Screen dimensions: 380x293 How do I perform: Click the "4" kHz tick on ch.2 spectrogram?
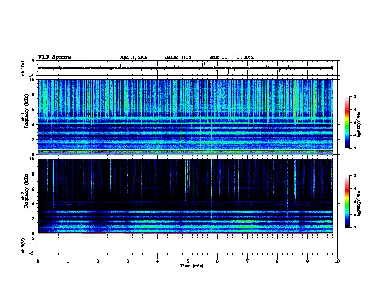34,204
